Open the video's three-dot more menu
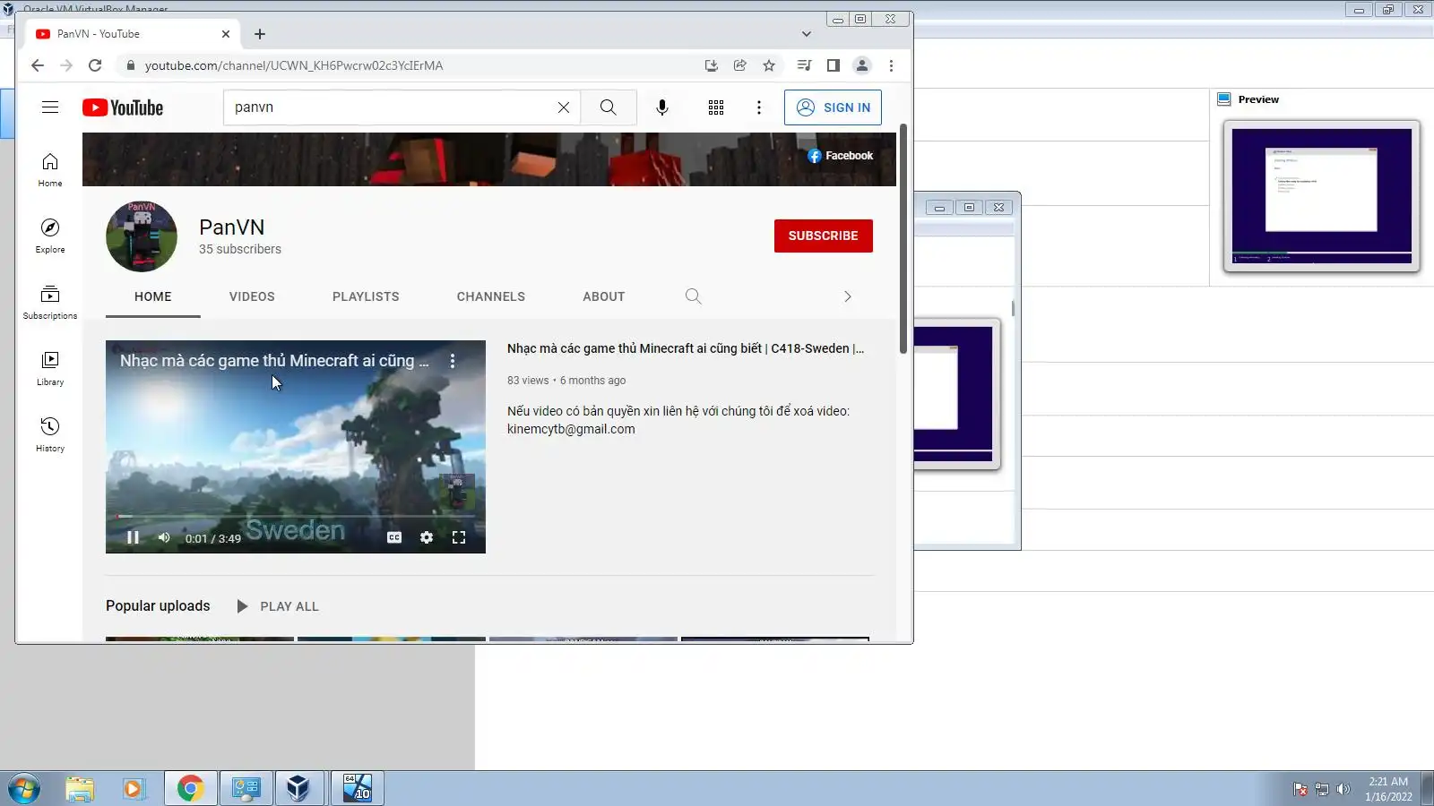 coord(453,361)
